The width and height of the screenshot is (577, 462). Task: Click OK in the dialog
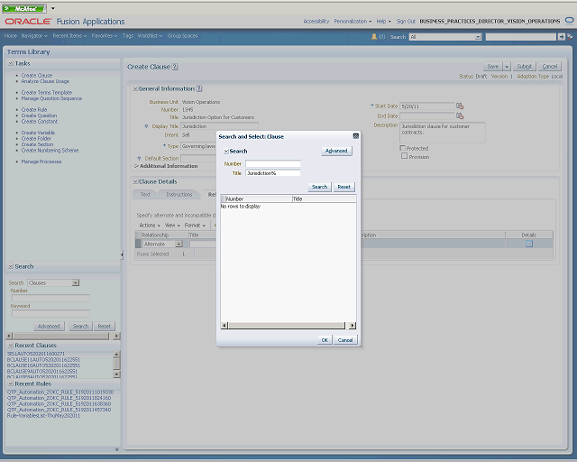pyautogui.click(x=325, y=339)
